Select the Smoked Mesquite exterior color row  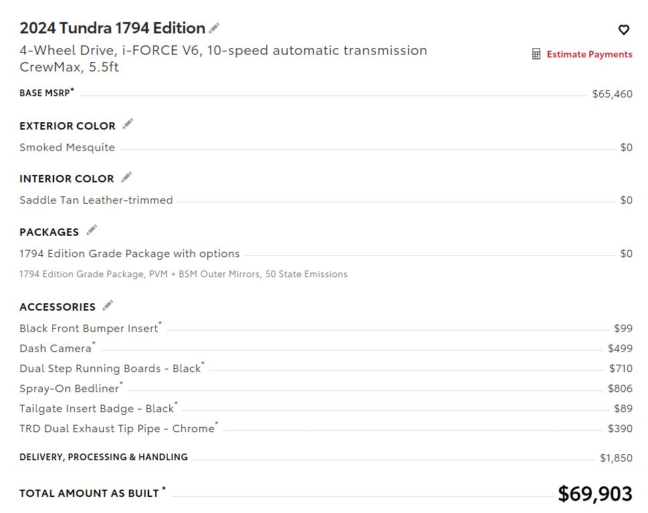pos(326,148)
